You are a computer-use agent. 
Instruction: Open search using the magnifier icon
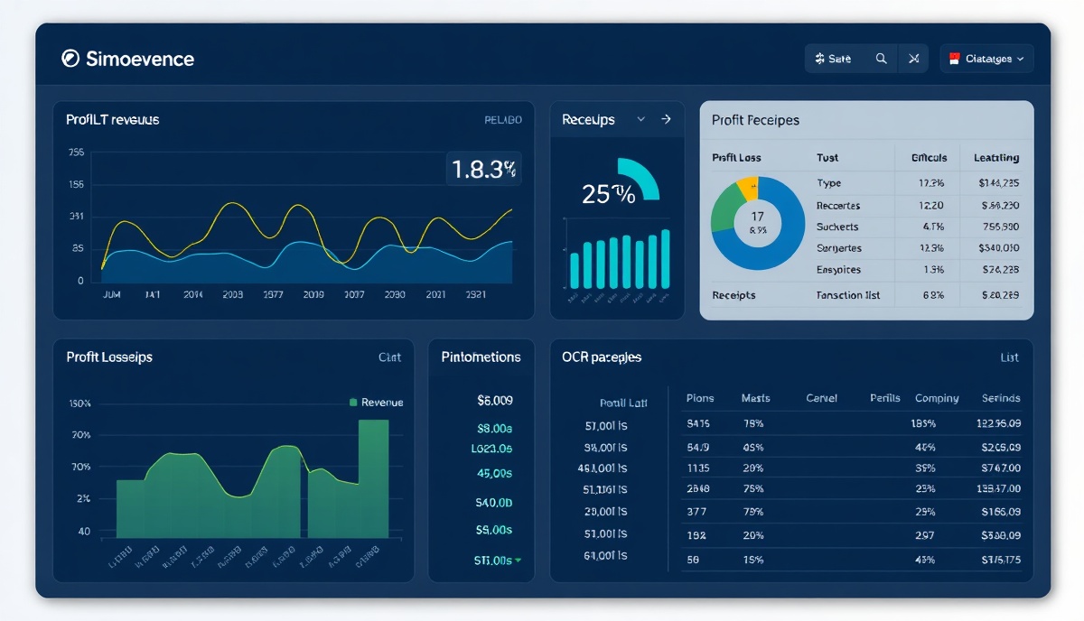881,58
